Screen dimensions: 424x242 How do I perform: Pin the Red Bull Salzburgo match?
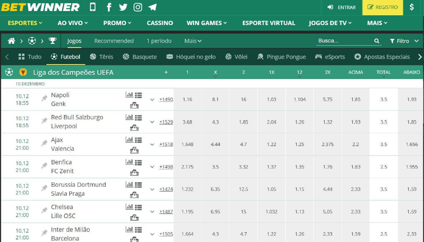pyautogui.click(x=44, y=121)
